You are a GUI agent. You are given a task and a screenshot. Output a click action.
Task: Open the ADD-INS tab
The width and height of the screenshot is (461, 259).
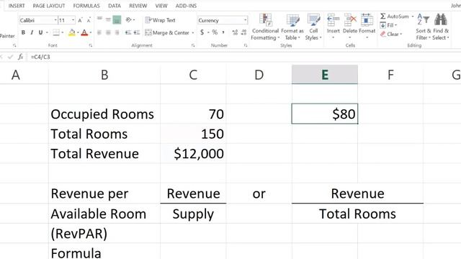coord(186,6)
